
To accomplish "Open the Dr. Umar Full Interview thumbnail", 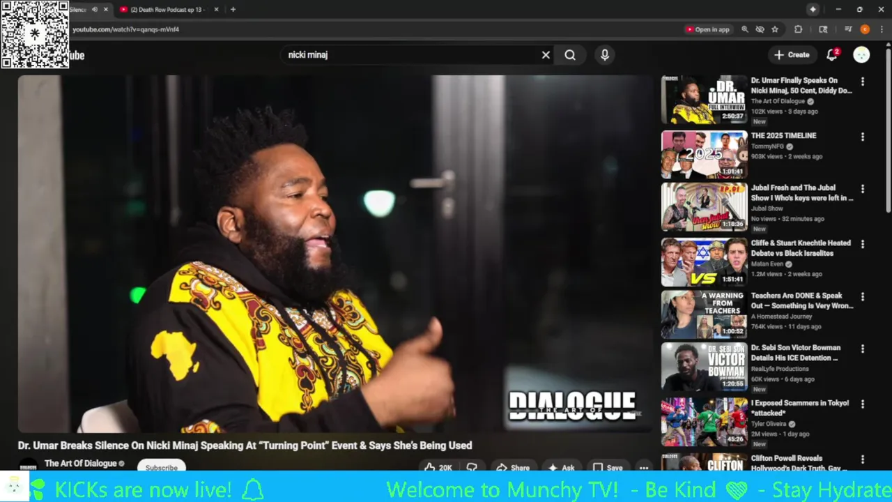I will 704,100.
